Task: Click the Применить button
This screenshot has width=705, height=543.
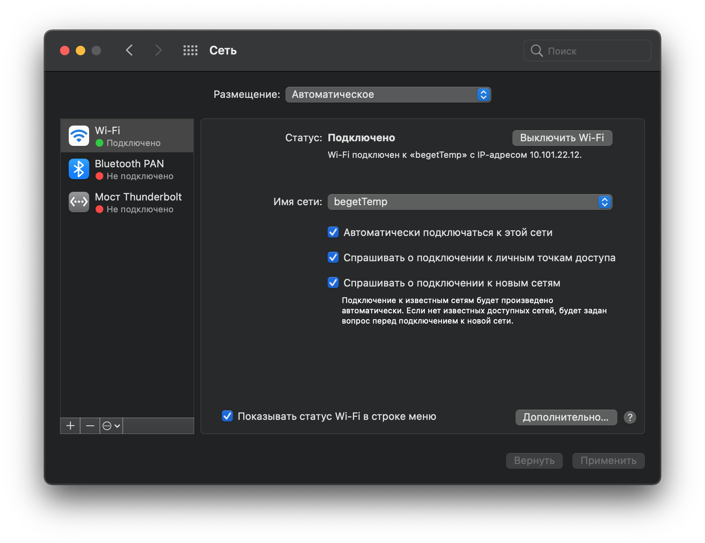Action: 608,461
